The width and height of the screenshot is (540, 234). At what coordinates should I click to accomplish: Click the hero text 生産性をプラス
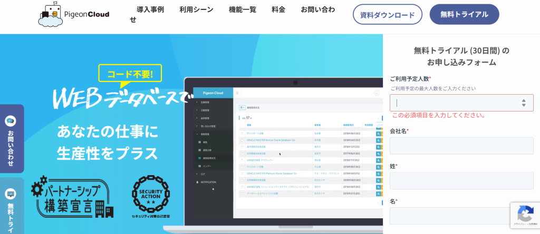[107, 153]
